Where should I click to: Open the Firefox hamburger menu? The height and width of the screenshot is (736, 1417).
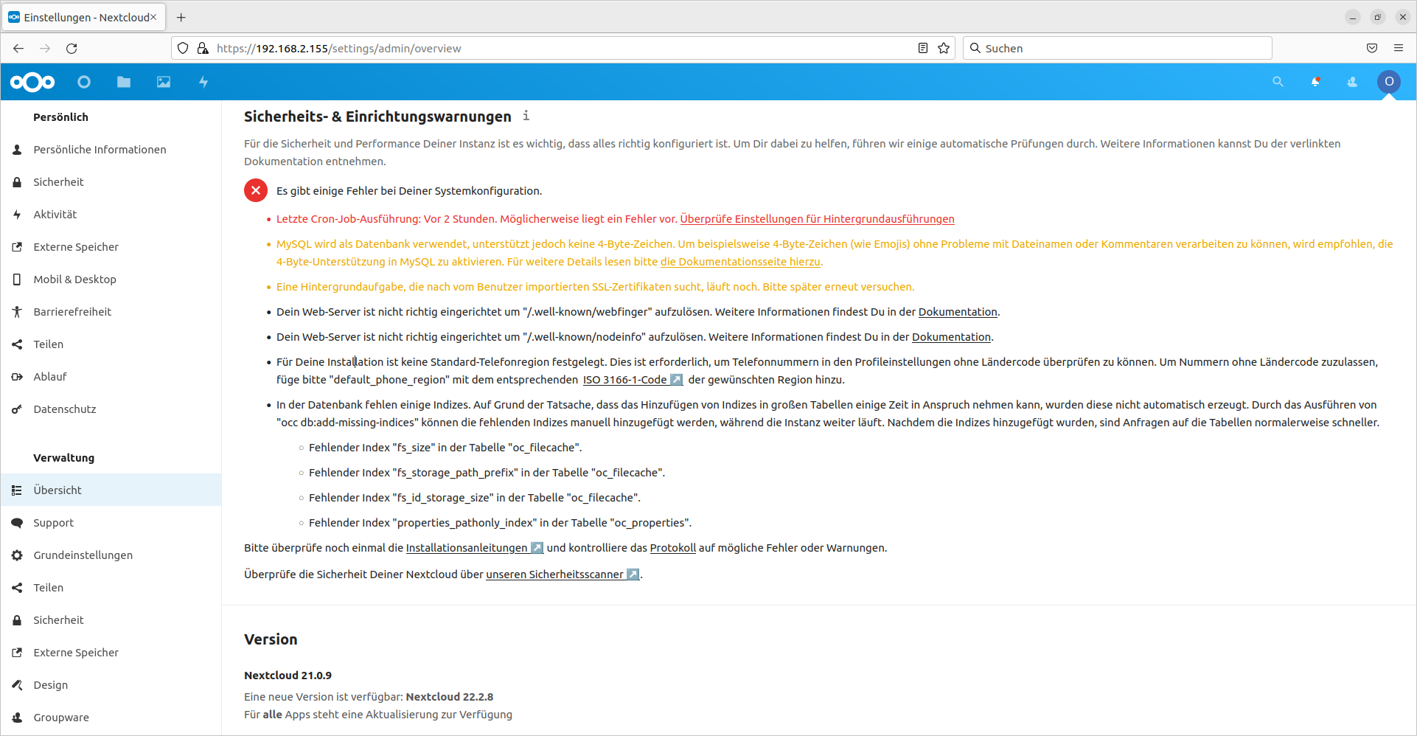click(1399, 48)
